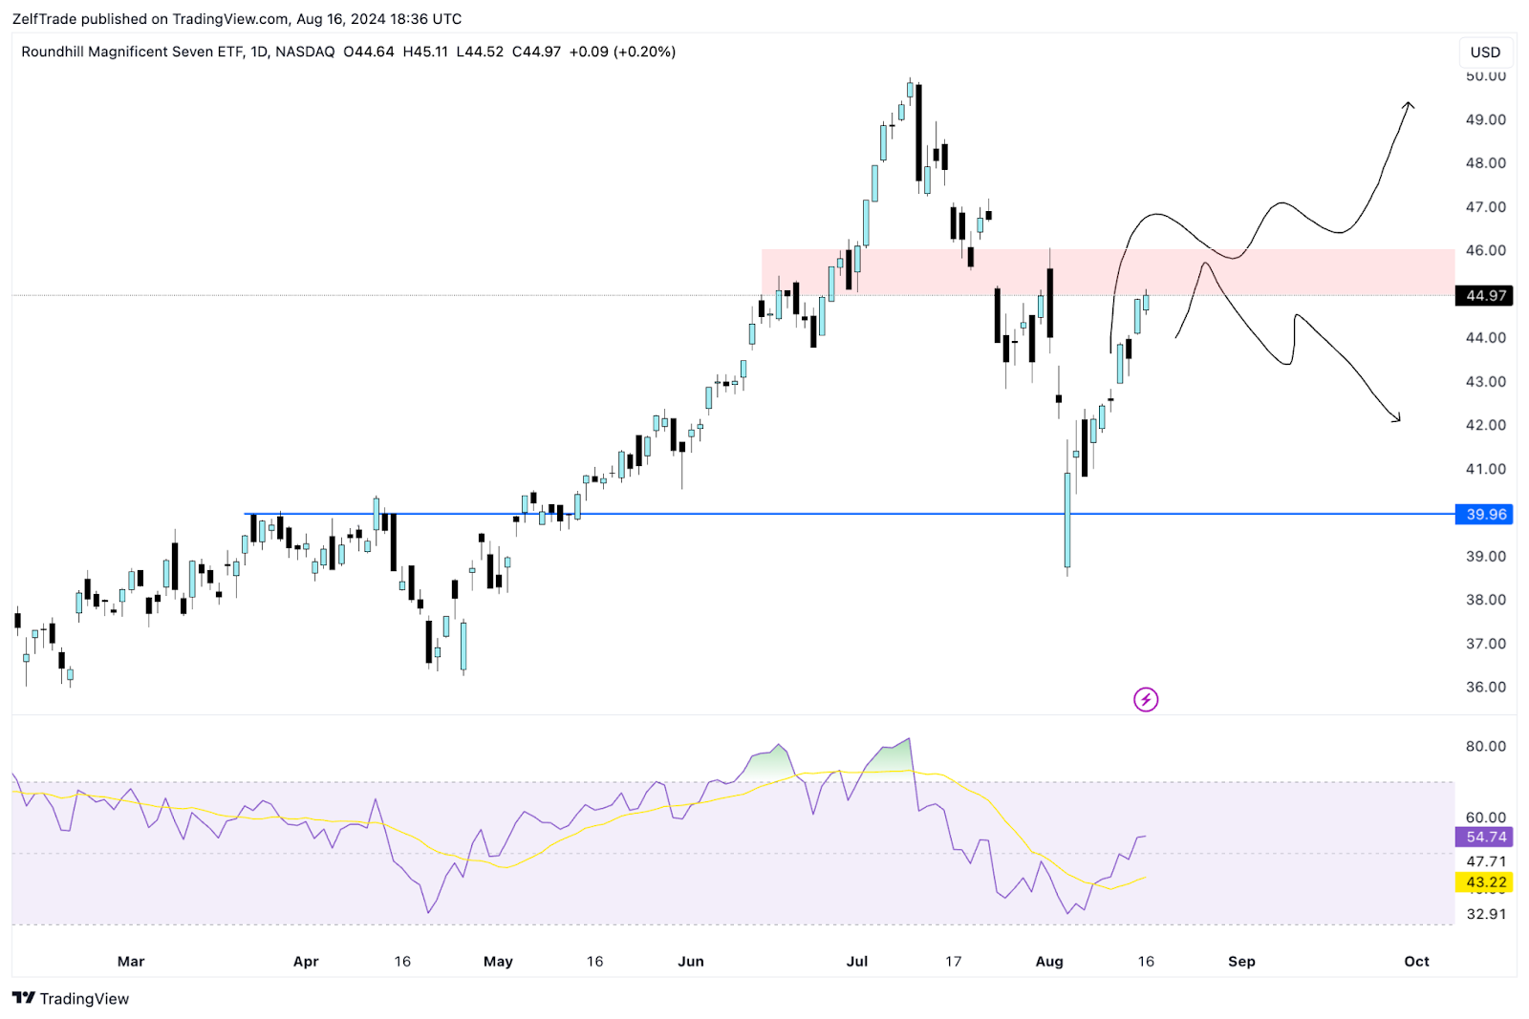Click the Sep label on time axis
This screenshot has width=1529, height=1019.
pos(1240,962)
